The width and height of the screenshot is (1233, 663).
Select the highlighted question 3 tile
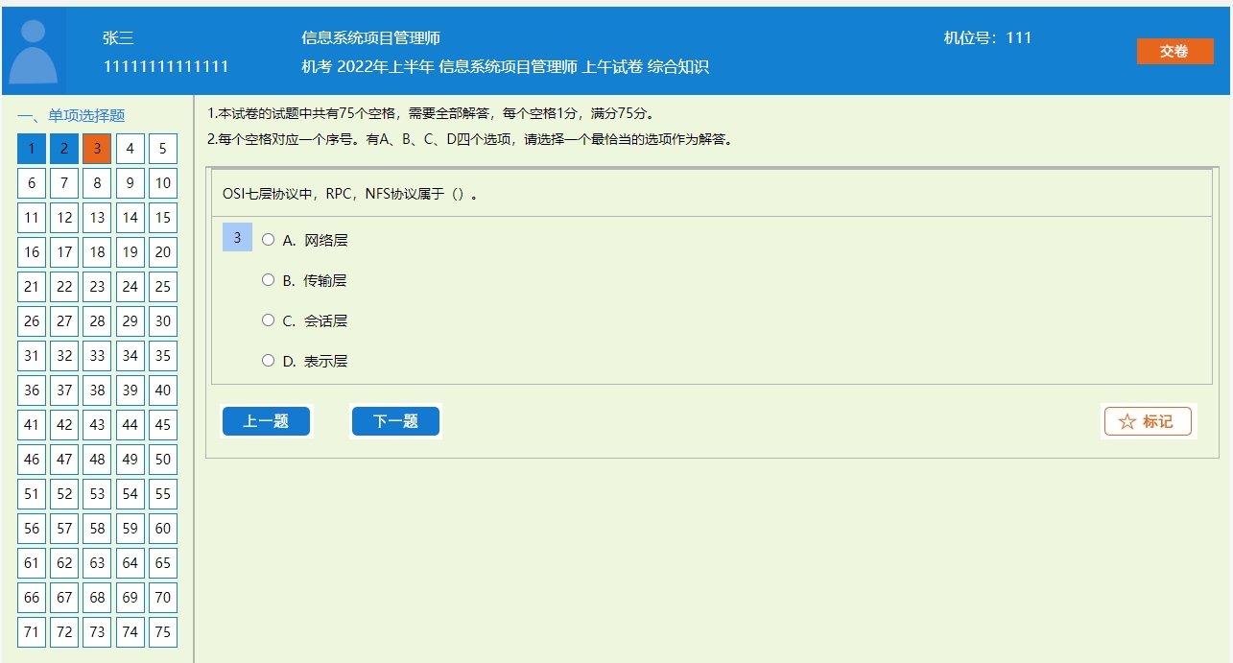coord(97,149)
